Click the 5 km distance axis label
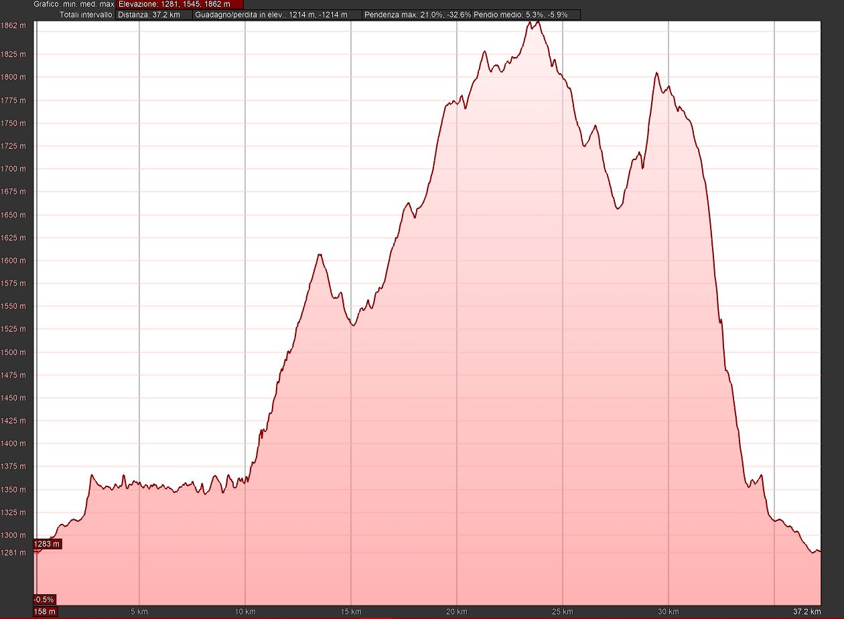844x619 pixels. (139, 612)
